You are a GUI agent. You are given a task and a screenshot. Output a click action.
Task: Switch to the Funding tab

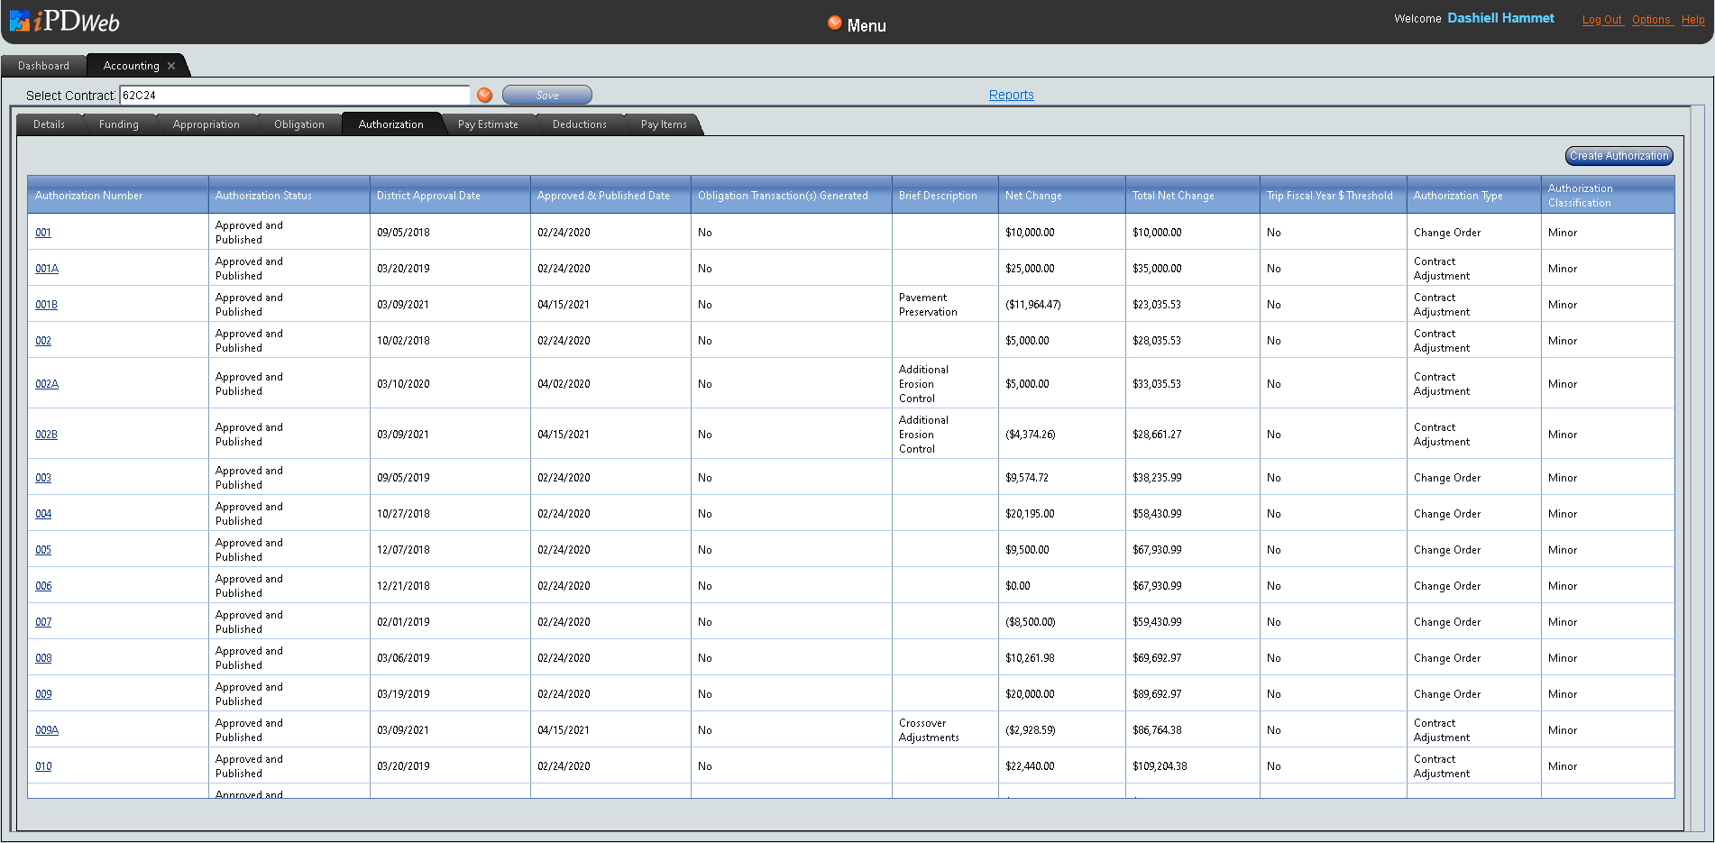click(118, 124)
